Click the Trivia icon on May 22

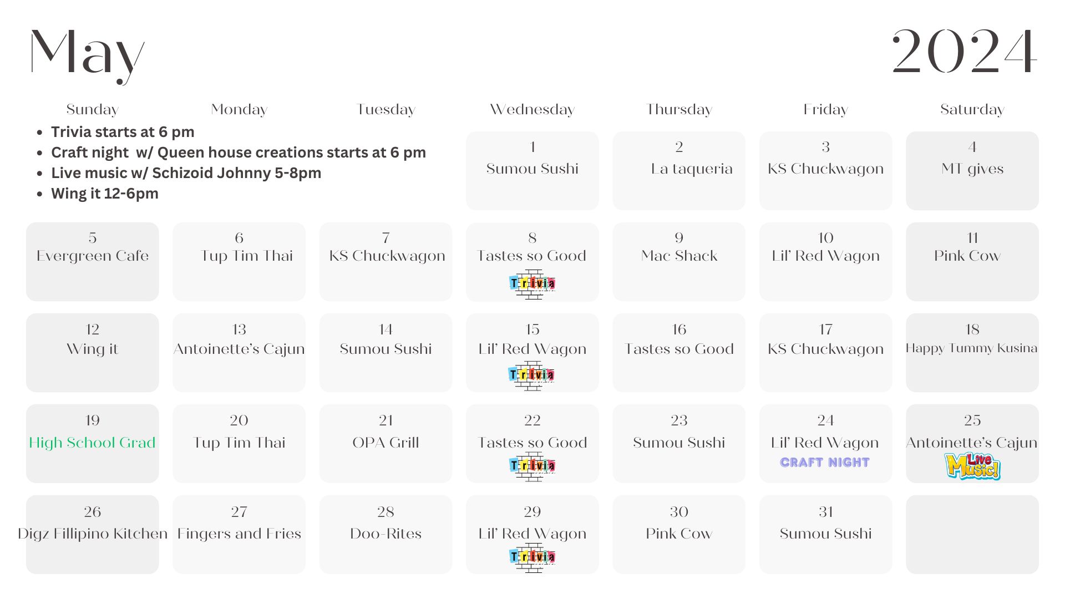(x=532, y=466)
